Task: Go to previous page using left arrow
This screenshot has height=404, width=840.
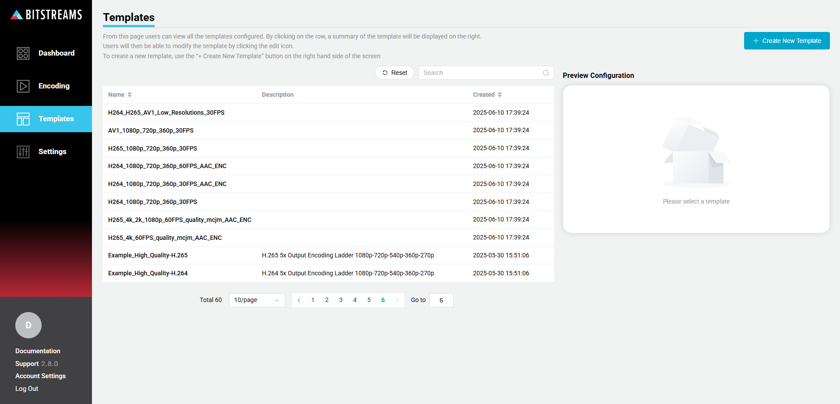Action: [x=299, y=300]
